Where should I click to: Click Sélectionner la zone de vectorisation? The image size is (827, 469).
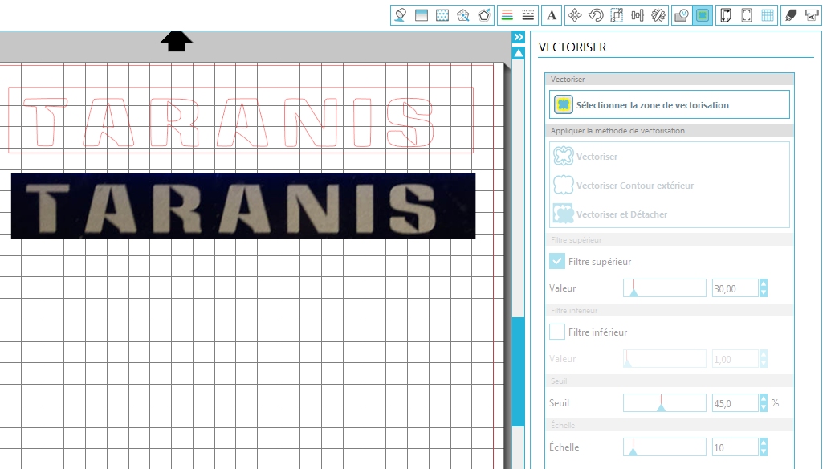670,104
